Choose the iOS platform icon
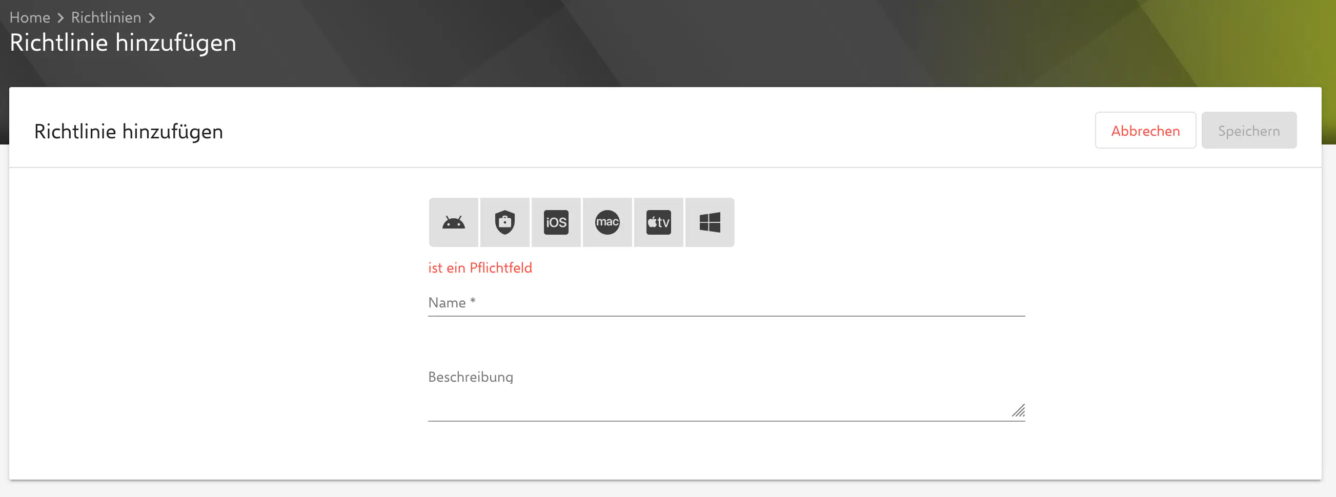 (555, 222)
